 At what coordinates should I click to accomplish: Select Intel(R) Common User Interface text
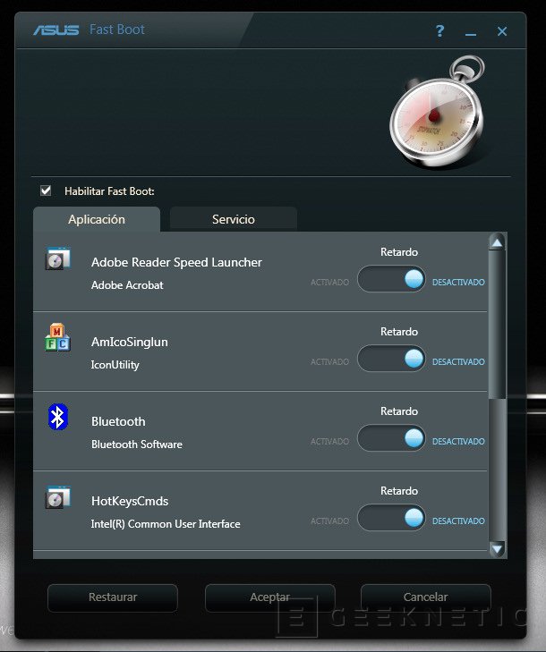166,524
